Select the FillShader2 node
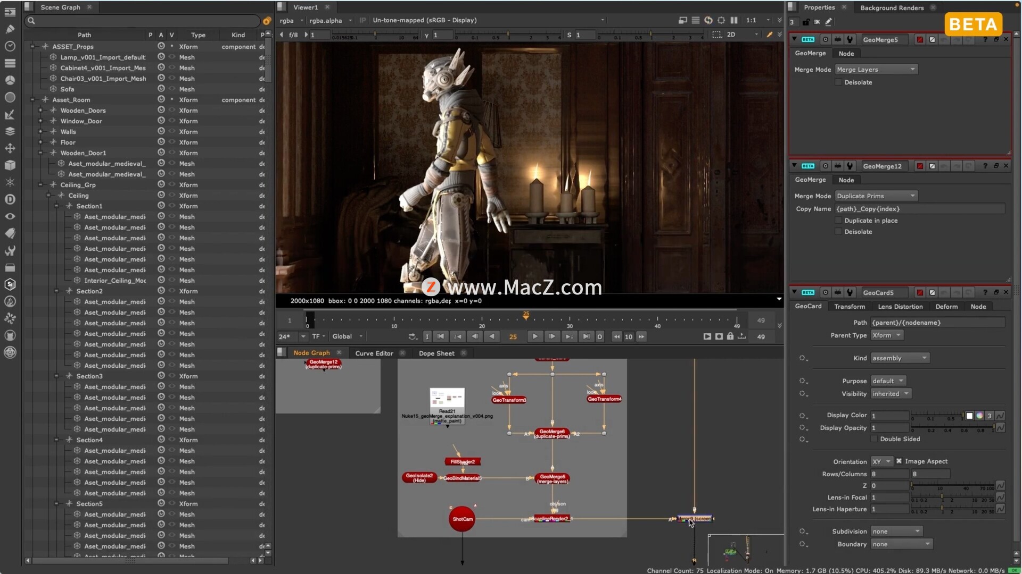1022x574 pixels. coord(463,462)
